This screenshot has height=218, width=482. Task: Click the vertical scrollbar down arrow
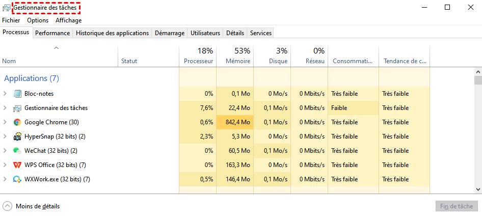(478, 189)
